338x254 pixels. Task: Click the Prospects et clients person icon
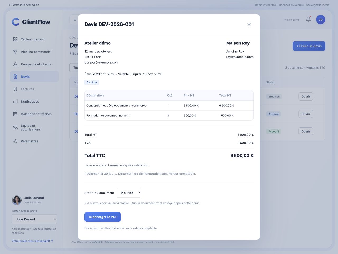click(x=15, y=64)
